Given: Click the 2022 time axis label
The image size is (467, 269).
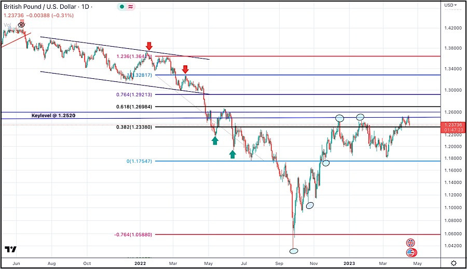Looking at the screenshot, I should coord(140,263).
